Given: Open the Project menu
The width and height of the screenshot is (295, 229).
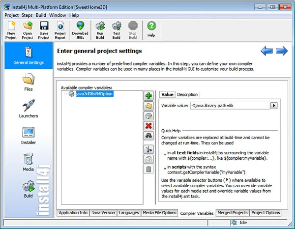Looking at the screenshot, I should point(11,15).
